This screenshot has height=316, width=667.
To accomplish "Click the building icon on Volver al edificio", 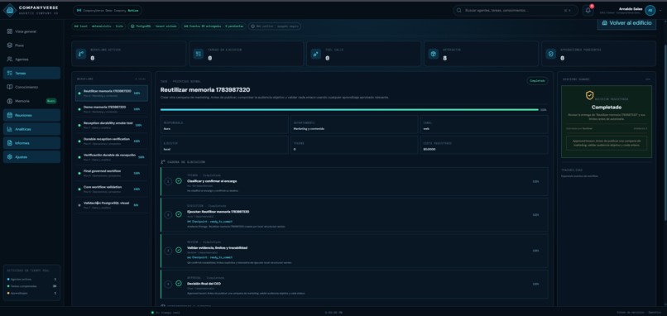I will pyautogui.click(x=605, y=23).
